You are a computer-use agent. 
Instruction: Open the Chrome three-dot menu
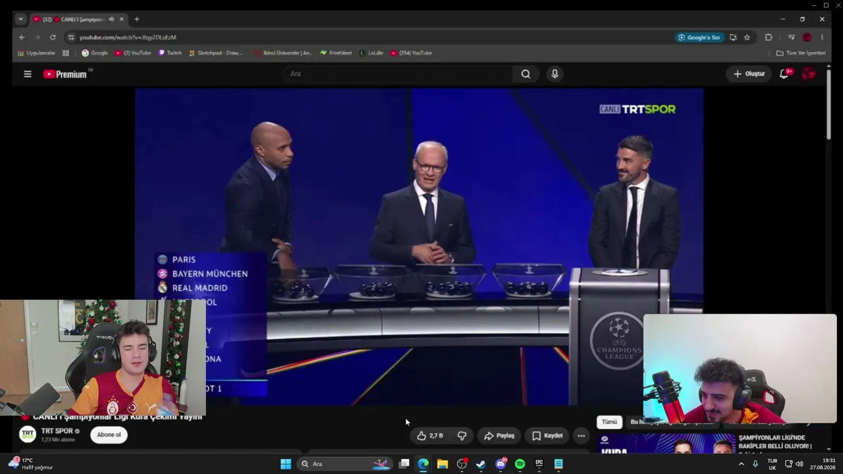[x=822, y=38]
